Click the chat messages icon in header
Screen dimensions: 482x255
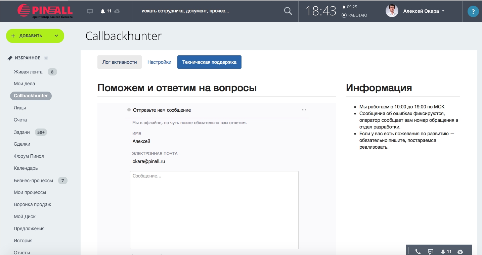[x=90, y=11]
